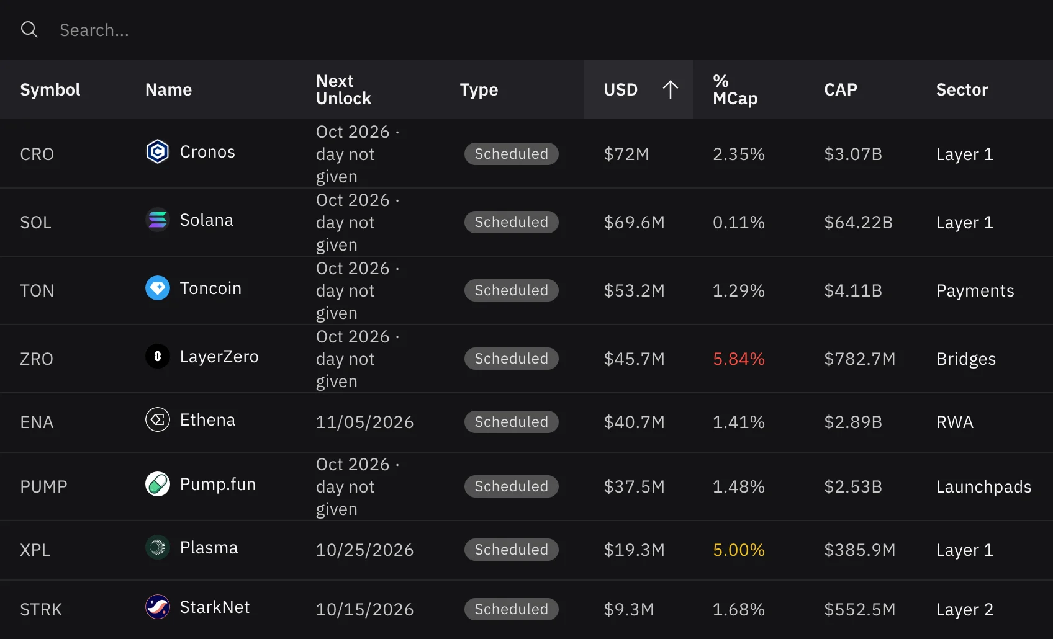Click the 10/15/2026 unlock date
Viewport: 1053px width, 639px height.
coord(364,609)
